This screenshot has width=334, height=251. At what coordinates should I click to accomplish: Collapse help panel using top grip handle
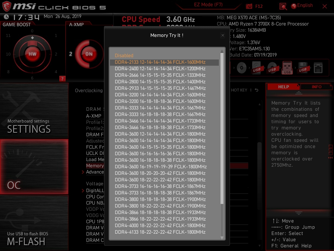coord(299,93)
